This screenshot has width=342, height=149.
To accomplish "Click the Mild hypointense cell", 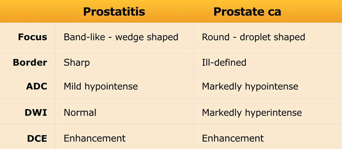I will [101, 87].
